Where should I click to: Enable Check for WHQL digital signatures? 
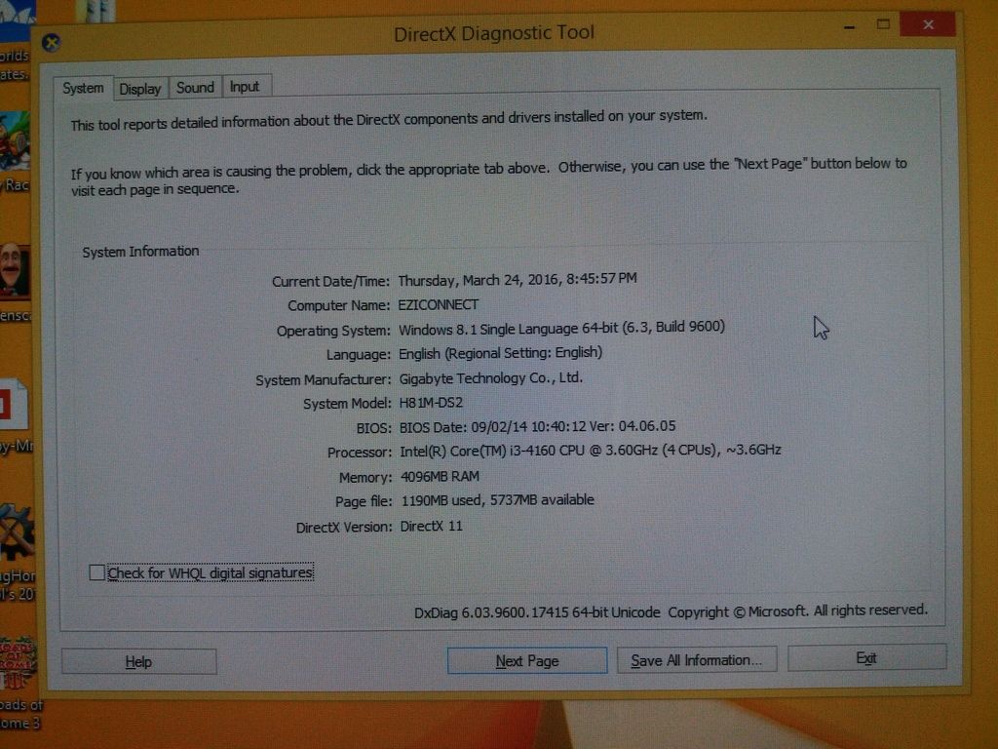point(97,573)
